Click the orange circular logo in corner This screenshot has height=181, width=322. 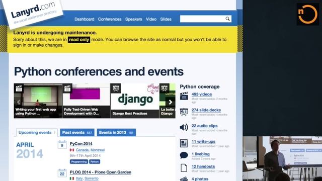tap(307, 14)
